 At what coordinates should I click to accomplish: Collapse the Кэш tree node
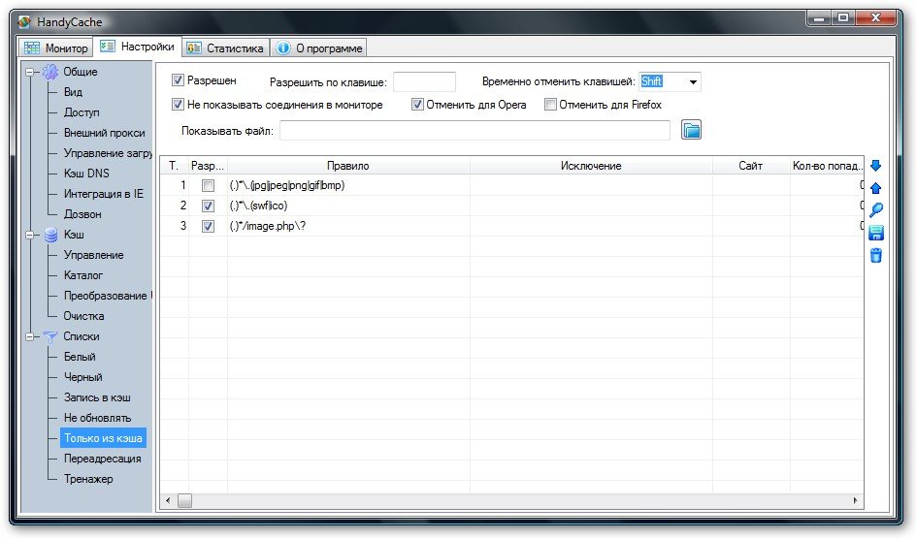coord(30,235)
